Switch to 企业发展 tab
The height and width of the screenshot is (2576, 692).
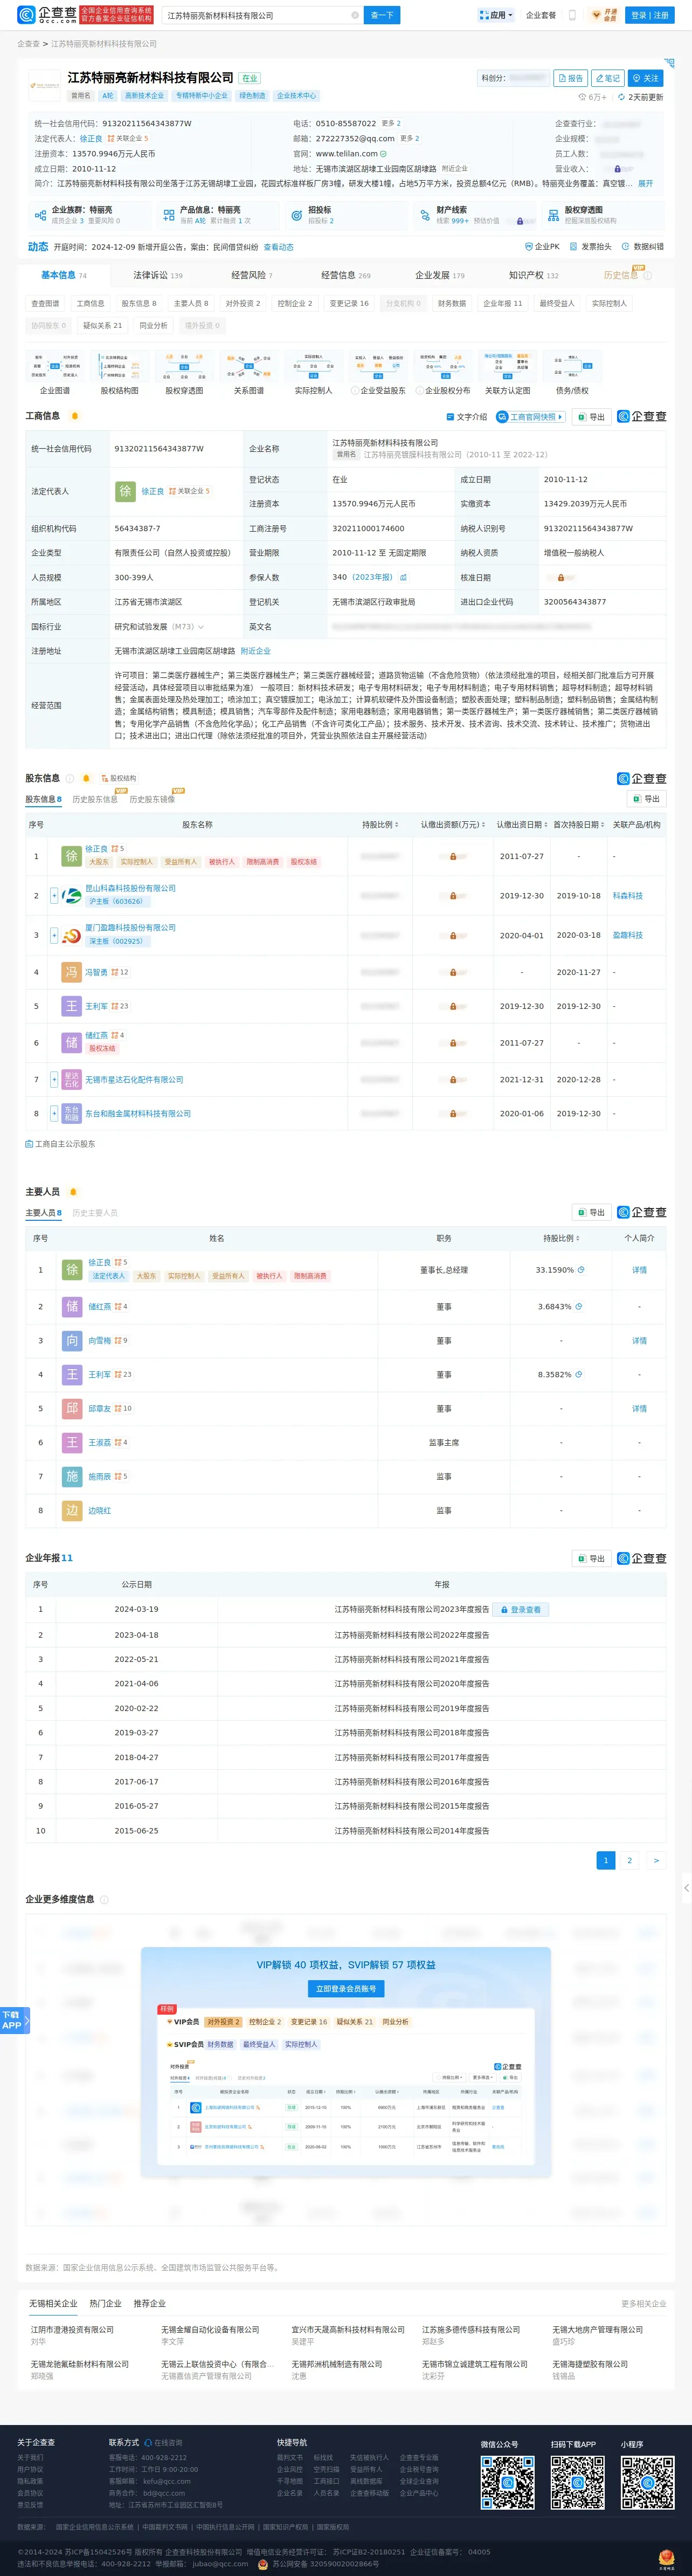click(x=440, y=275)
